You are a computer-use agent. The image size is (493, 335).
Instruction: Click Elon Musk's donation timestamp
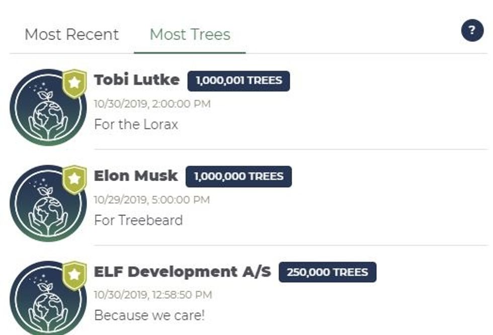[x=151, y=200]
